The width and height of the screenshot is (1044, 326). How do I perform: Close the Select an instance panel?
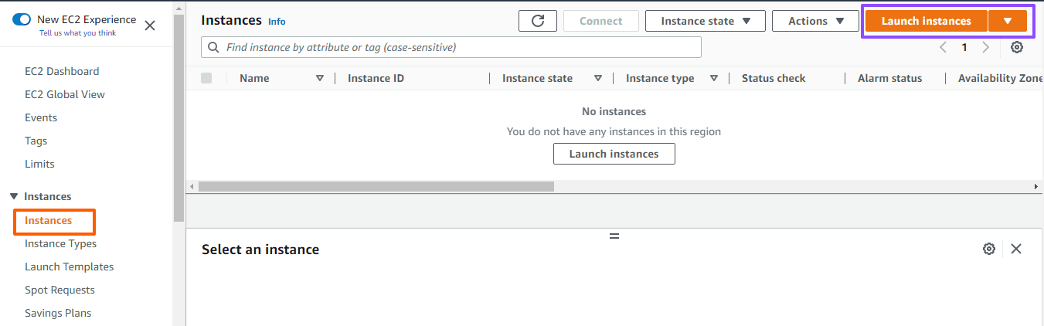tap(1016, 249)
